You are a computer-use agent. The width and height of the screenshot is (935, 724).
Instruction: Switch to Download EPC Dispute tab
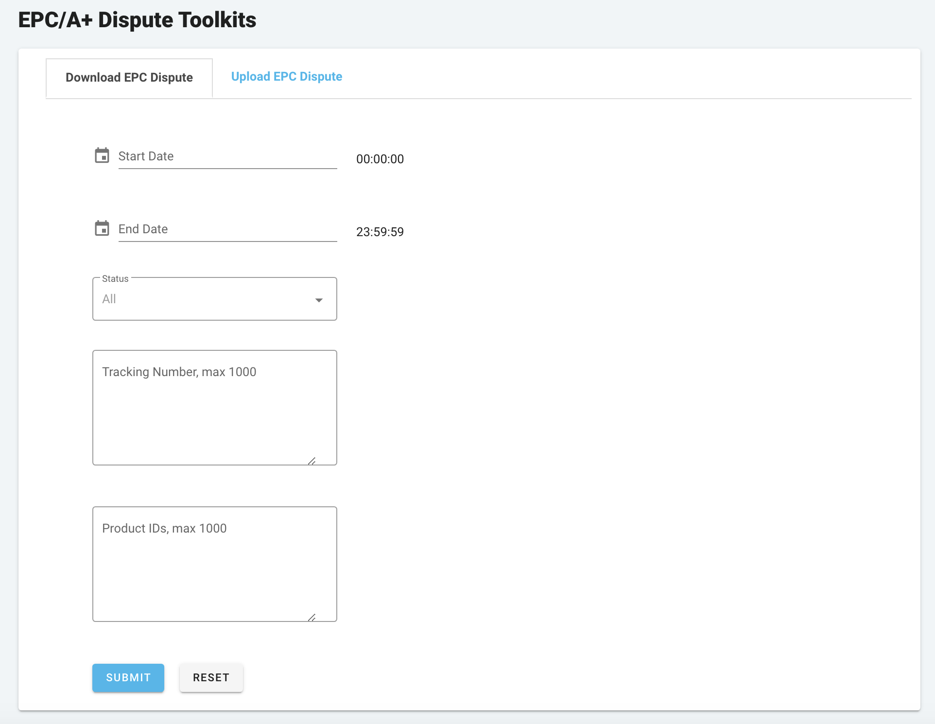click(129, 78)
